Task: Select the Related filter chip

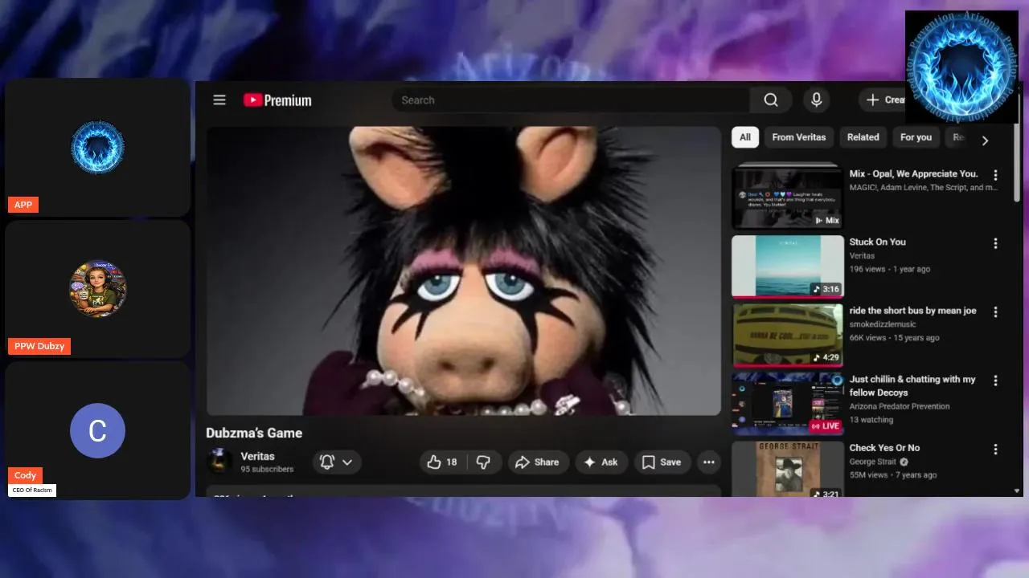Action: 863,137
